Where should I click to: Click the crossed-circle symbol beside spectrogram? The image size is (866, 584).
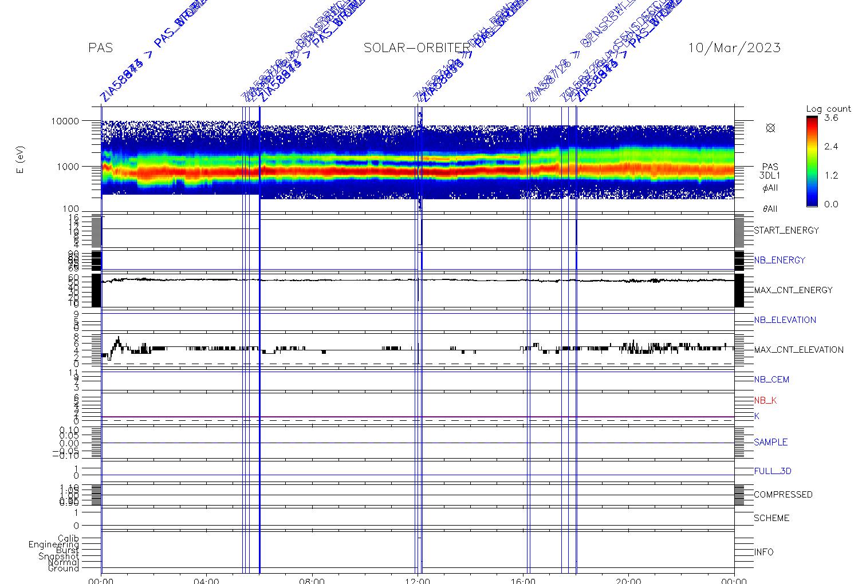(x=770, y=128)
